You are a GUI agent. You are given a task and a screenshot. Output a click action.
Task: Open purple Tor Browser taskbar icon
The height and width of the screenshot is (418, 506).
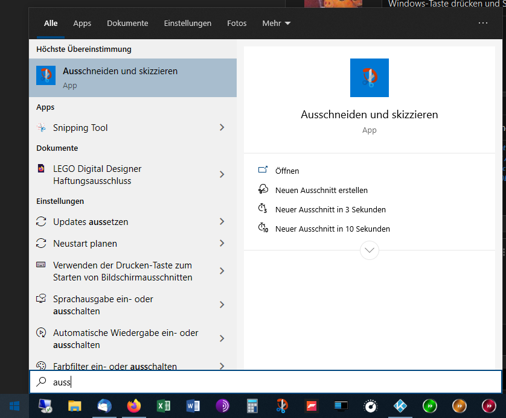[223, 406]
